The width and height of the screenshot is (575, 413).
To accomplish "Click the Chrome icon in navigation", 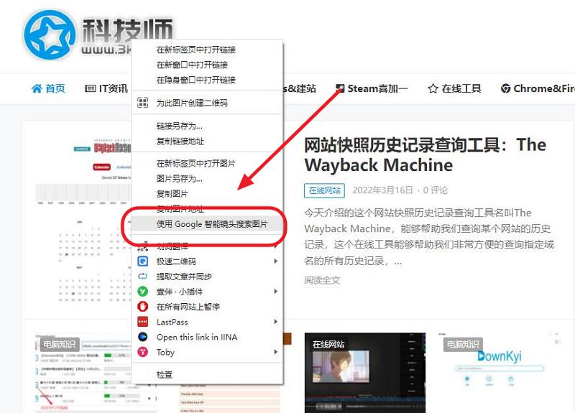I will (x=506, y=88).
